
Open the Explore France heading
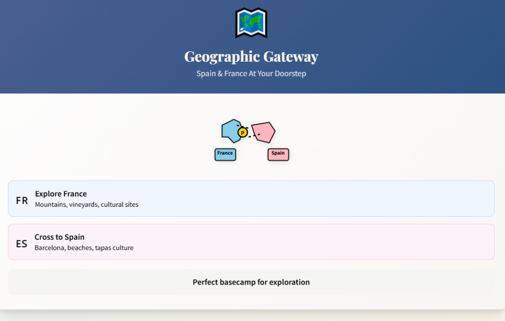[x=61, y=193]
